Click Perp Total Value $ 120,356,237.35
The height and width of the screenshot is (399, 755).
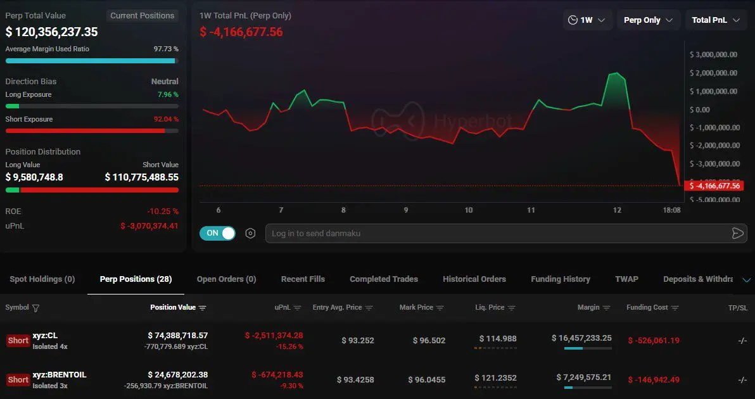pyautogui.click(x=51, y=32)
